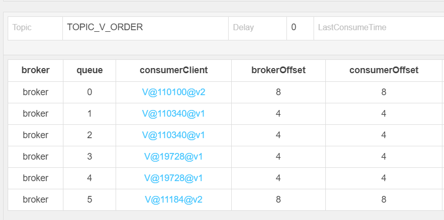Select the broker column header

pyautogui.click(x=35, y=71)
